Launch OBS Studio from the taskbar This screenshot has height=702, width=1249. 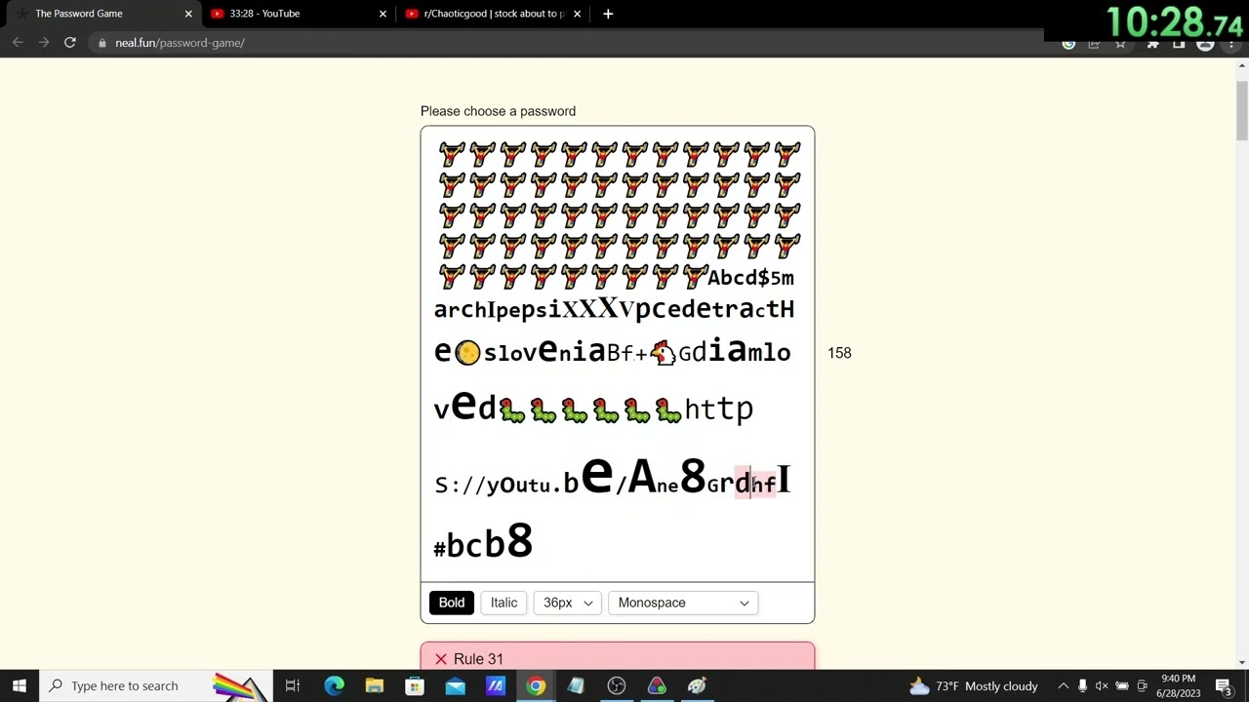tap(616, 685)
